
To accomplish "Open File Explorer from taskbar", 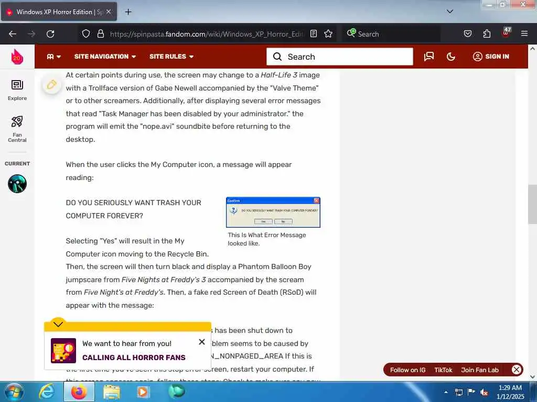I will [111, 392].
